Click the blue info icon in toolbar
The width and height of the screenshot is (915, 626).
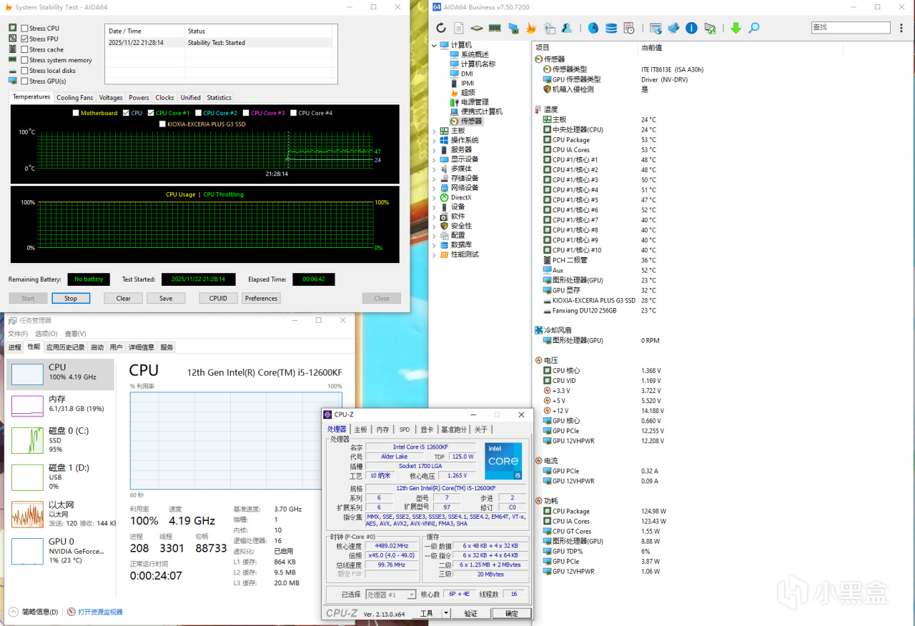(691, 28)
